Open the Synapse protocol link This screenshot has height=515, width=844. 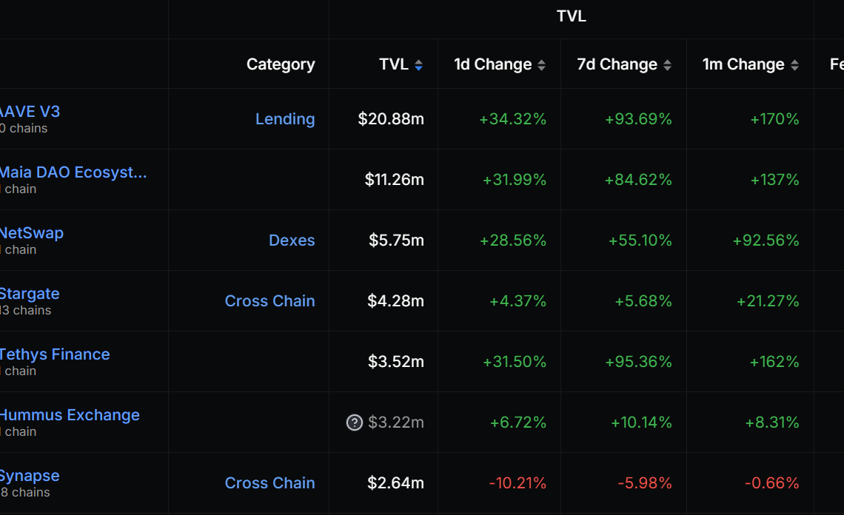[x=30, y=476]
